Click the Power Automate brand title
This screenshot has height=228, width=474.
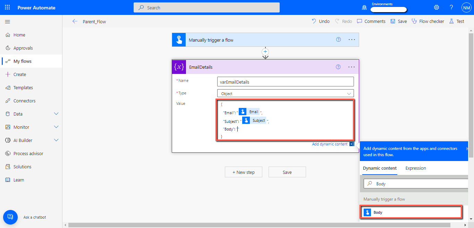click(36, 8)
